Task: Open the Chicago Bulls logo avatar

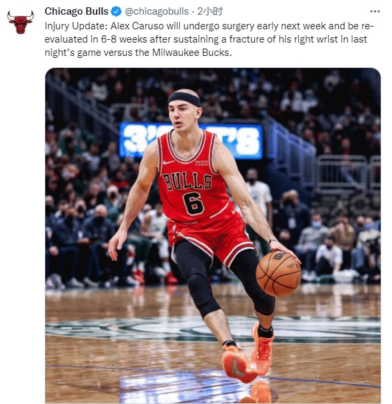Action: tap(21, 22)
